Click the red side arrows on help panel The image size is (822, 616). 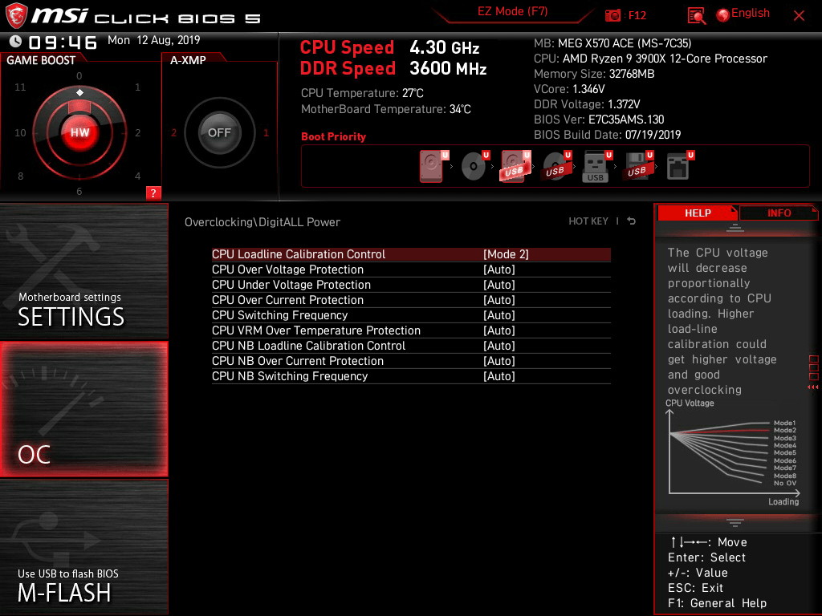812,387
